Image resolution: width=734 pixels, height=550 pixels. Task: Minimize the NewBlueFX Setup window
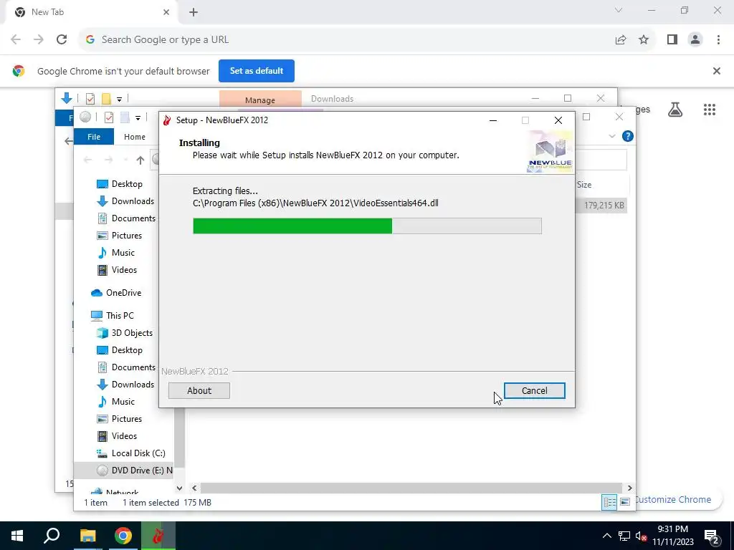tap(493, 120)
